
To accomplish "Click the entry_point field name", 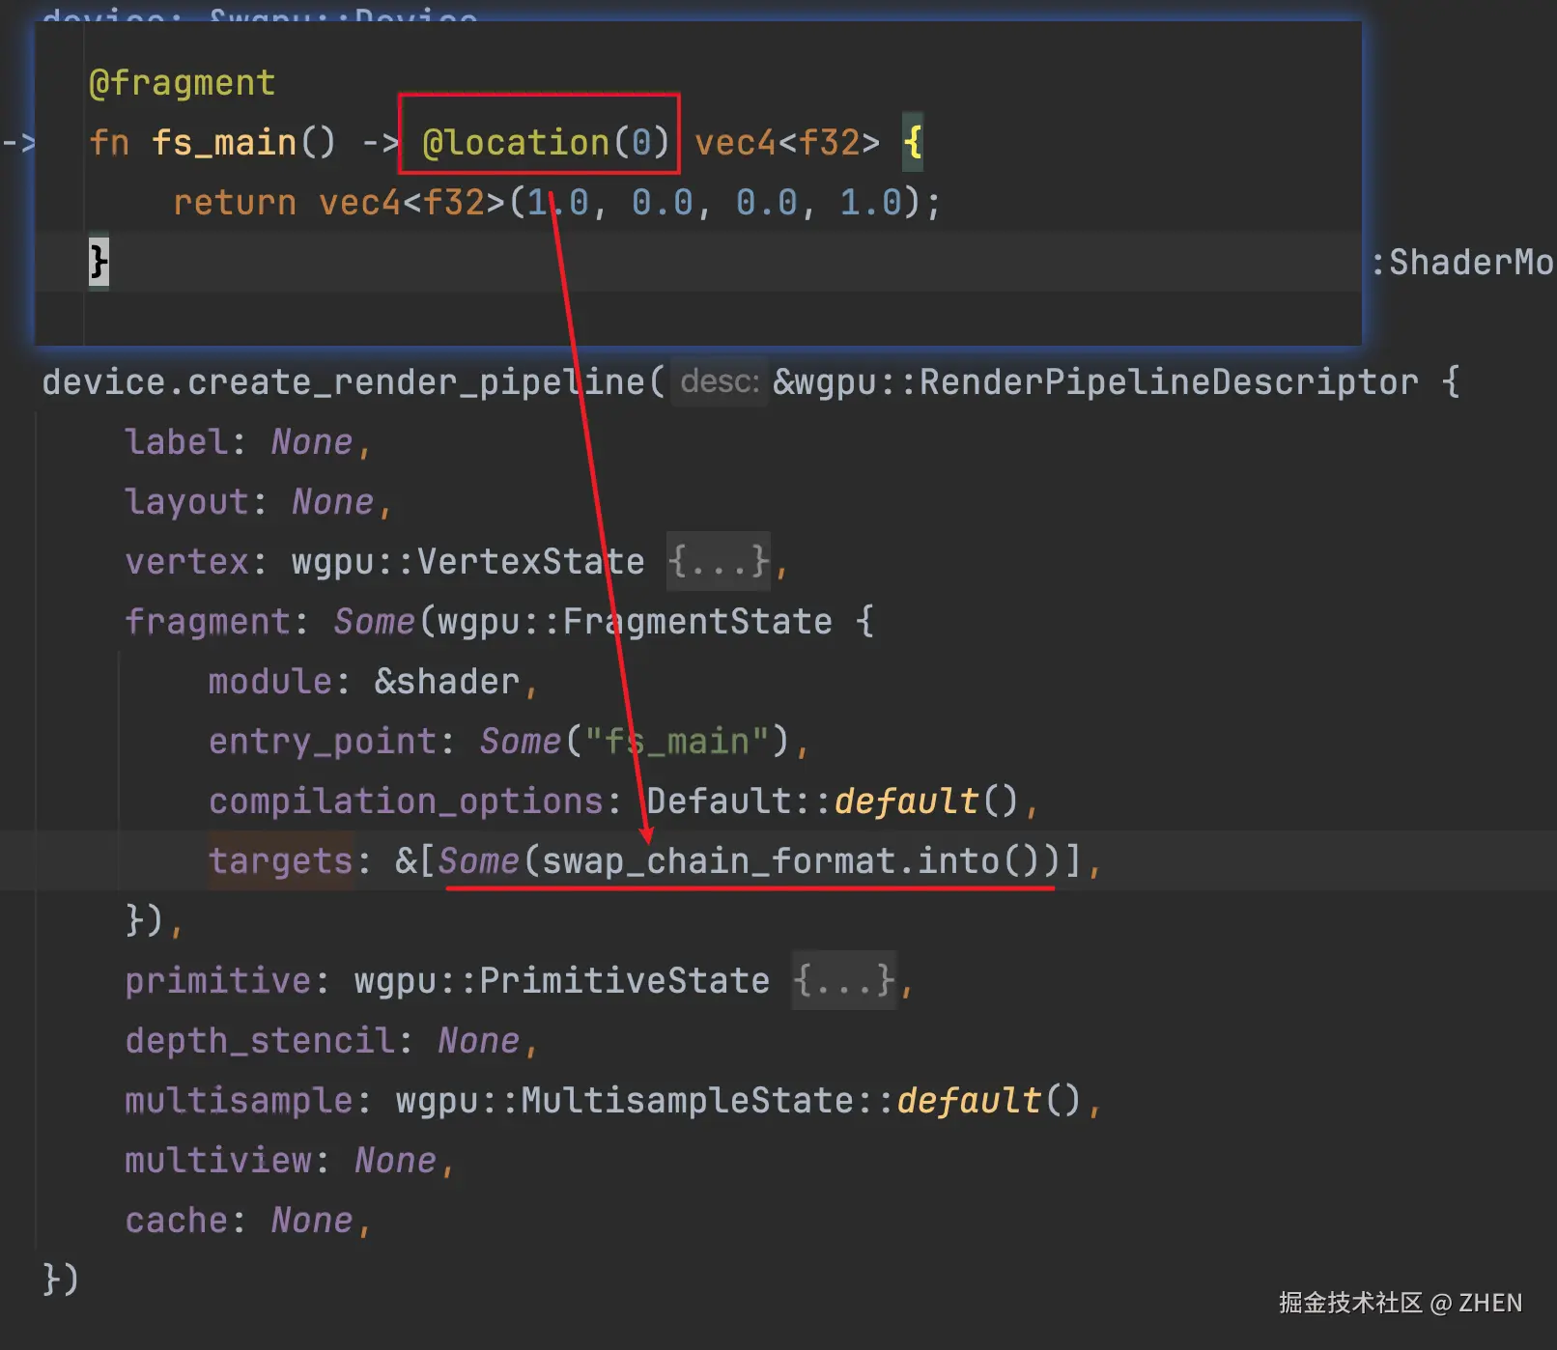I will (x=323, y=742).
